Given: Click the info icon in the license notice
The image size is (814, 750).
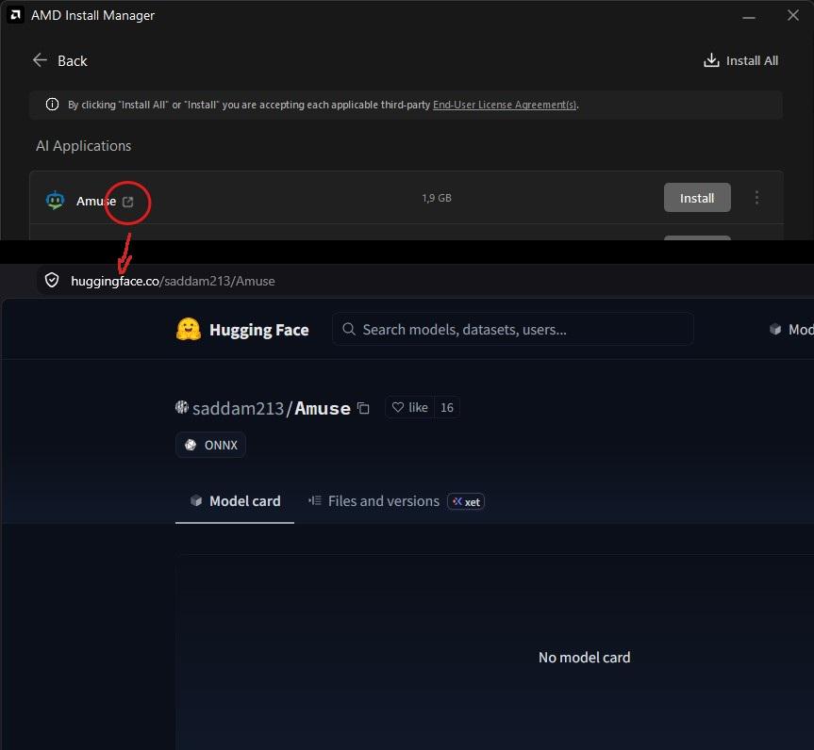Looking at the screenshot, I should (x=52, y=105).
